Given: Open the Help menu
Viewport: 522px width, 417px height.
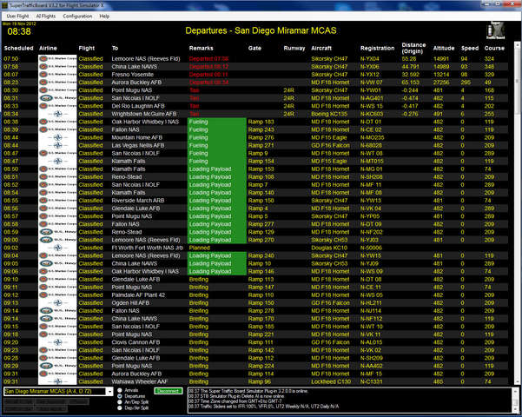Looking at the screenshot, I should point(104,16).
